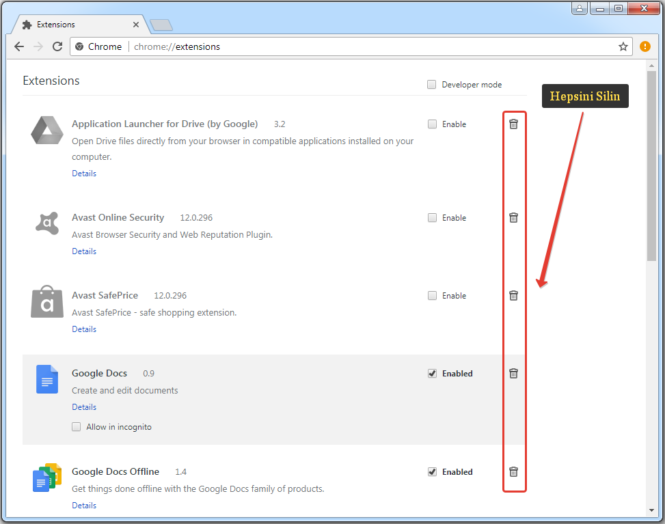
Task: Go back using the back arrow
Action: coord(19,46)
